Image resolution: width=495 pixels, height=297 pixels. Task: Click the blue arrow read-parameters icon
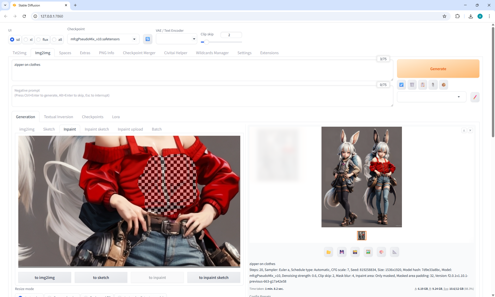pyautogui.click(x=401, y=85)
